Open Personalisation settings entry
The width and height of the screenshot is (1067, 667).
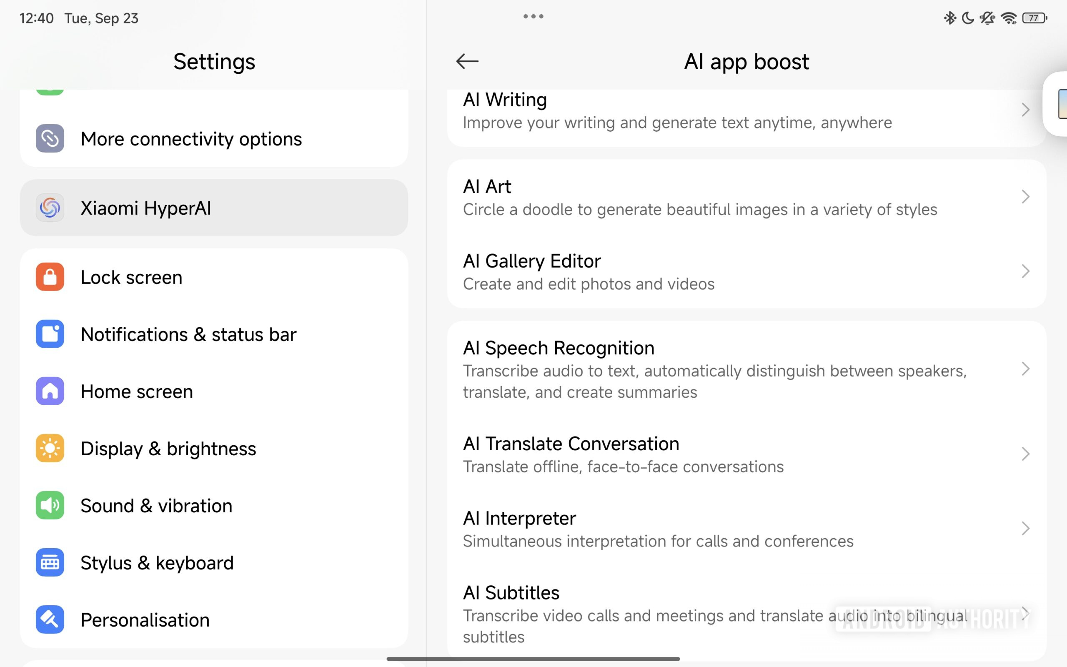[x=213, y=619]
